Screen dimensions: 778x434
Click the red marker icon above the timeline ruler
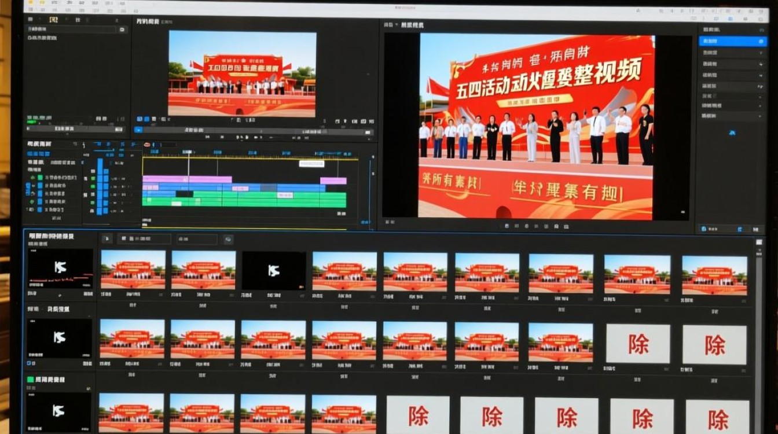tap(147, 145)
